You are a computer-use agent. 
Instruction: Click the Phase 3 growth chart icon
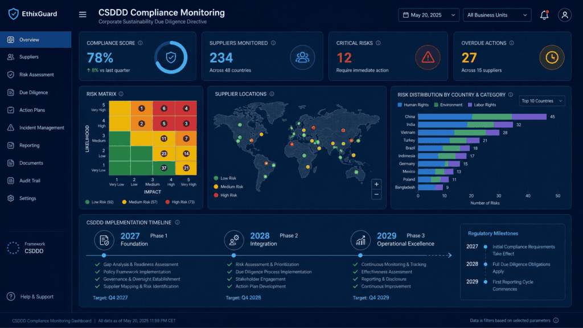pos(360,240)
